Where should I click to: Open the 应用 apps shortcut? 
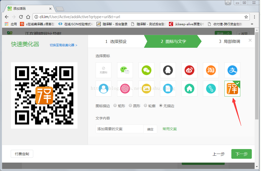click(11, 24)
